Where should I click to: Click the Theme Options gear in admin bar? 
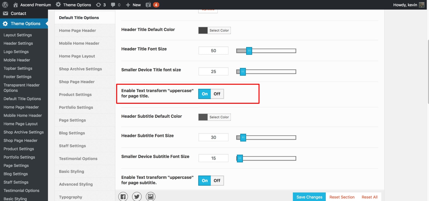58,5
